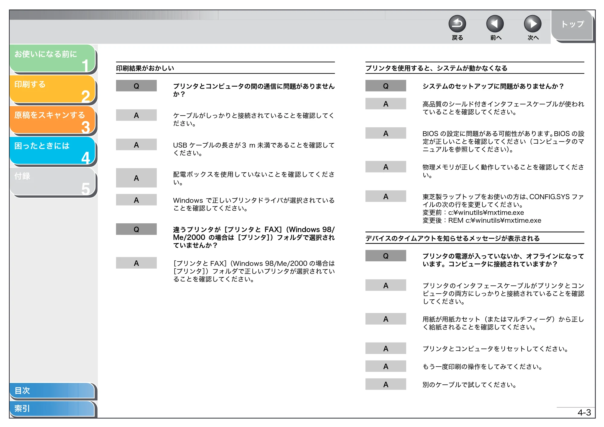Click answer about BIOS の設定
This screenshot has width=604, height=427.
(x=503, y=142)
